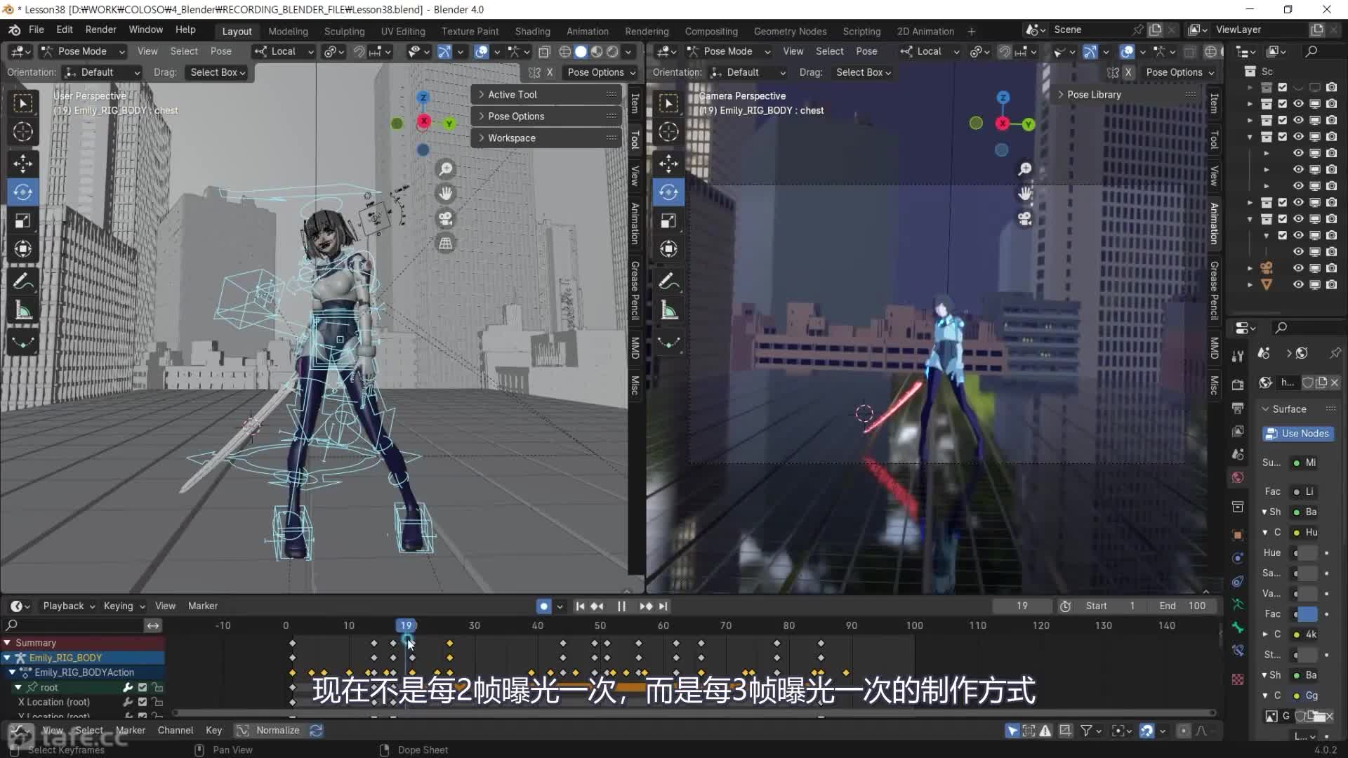Expand the Pose Library panel
This screenshot has width=1348, height=758.
click(x=1093, y=94)
